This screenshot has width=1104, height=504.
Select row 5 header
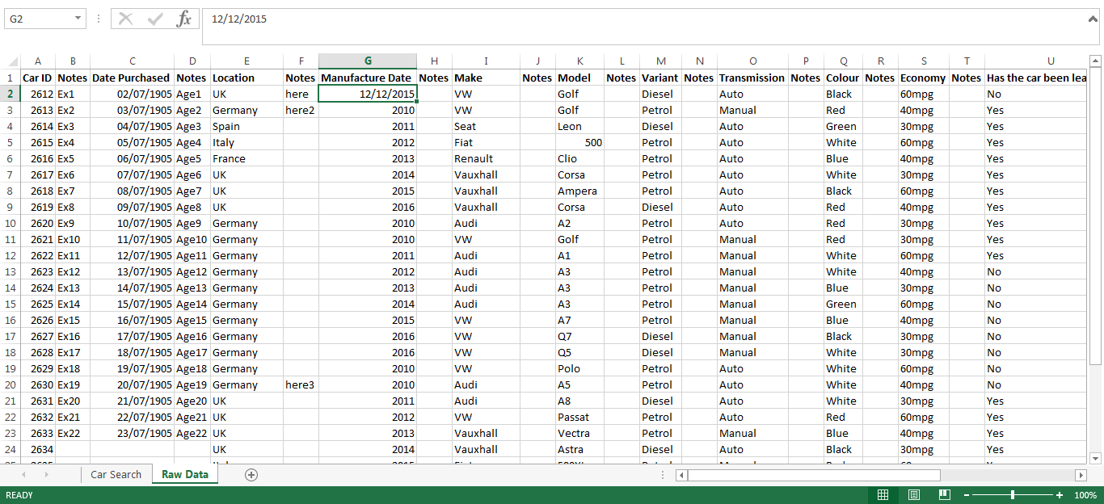11,142
